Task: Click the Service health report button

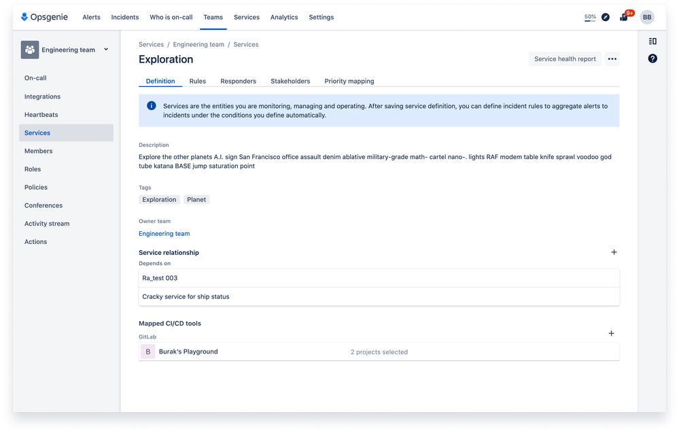Action: 565,59
